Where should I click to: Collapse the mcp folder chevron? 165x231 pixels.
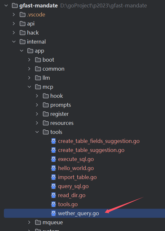coord(29,87)
